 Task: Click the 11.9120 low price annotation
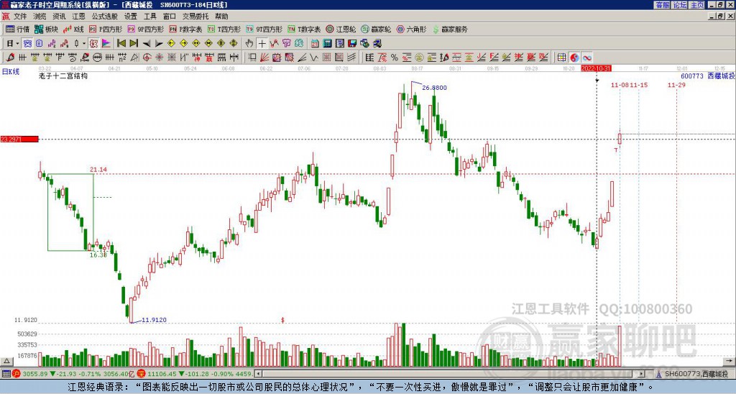pos(154,320)
